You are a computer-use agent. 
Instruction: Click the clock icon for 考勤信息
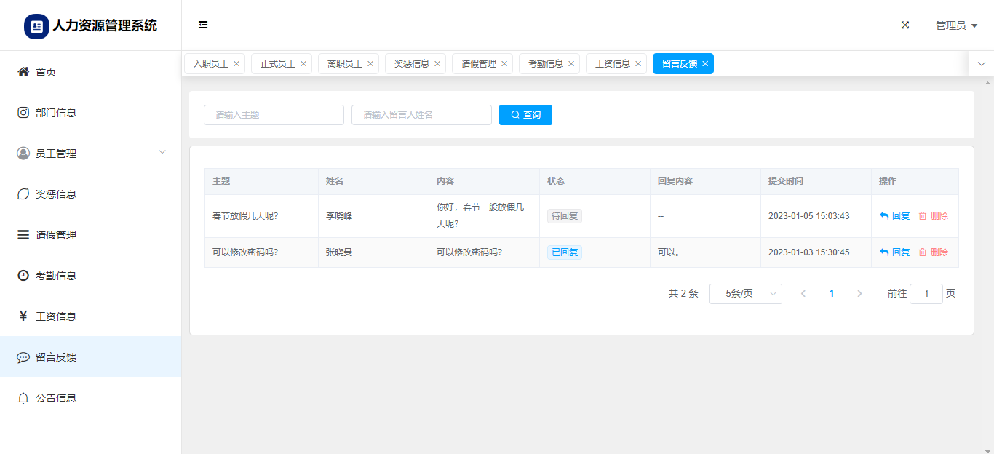click(x=23, y=276)
